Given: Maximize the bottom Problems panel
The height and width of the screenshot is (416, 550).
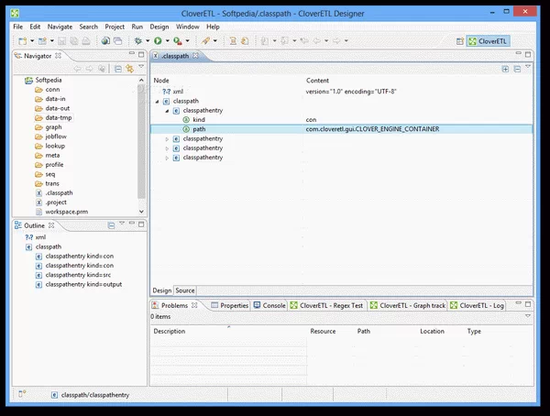Looking at the screenshot, I should (x=528, y=304).
